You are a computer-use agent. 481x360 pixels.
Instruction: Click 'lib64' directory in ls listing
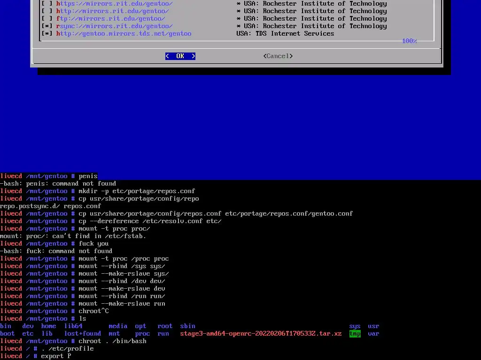73,326
